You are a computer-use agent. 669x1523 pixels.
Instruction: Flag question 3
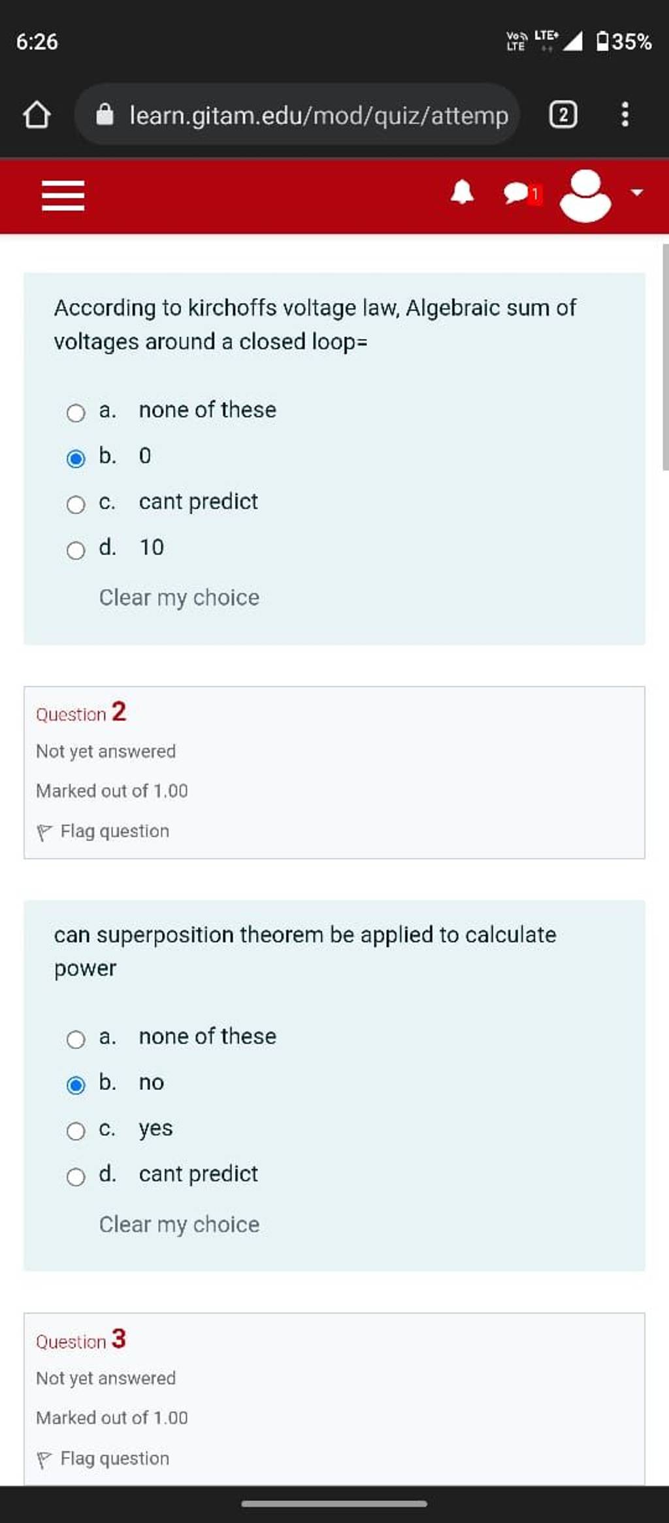click(103, 1458)
